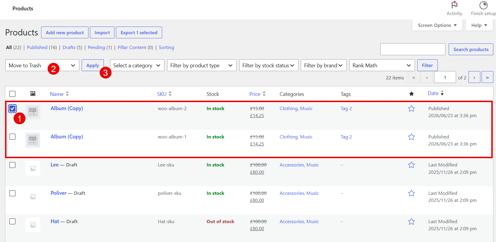Check the Lee product checkbox

pos(12,165)
